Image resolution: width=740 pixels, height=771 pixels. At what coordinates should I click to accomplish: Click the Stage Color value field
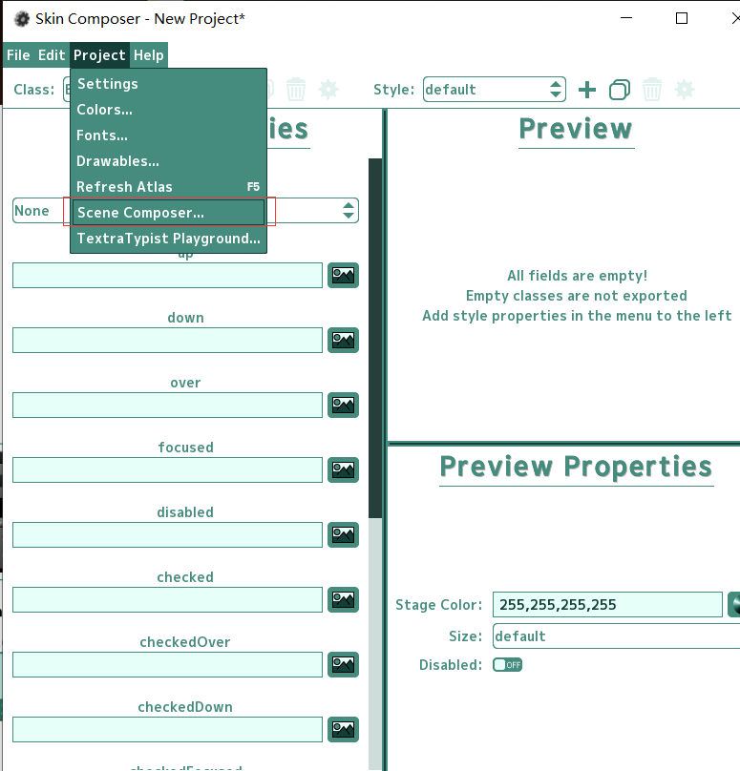607,605
